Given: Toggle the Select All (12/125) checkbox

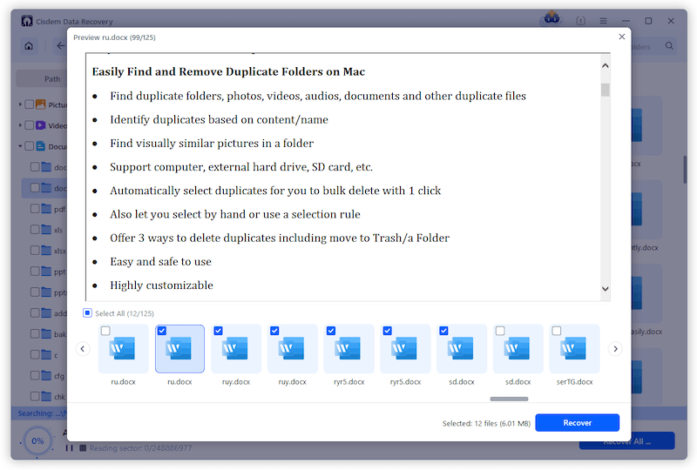Looking at the screenshot, I should coord(87,313).
